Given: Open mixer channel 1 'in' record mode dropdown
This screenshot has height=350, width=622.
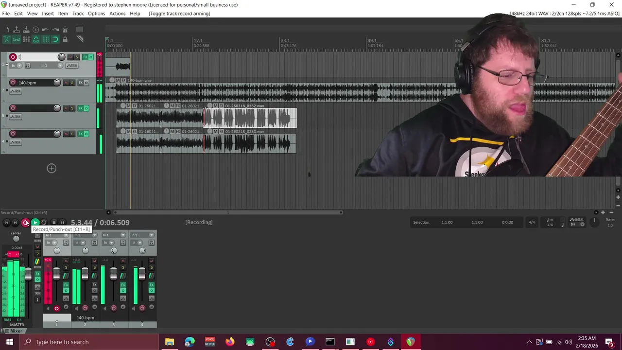Looking at the screenshot, I should (x=51, y=243).
